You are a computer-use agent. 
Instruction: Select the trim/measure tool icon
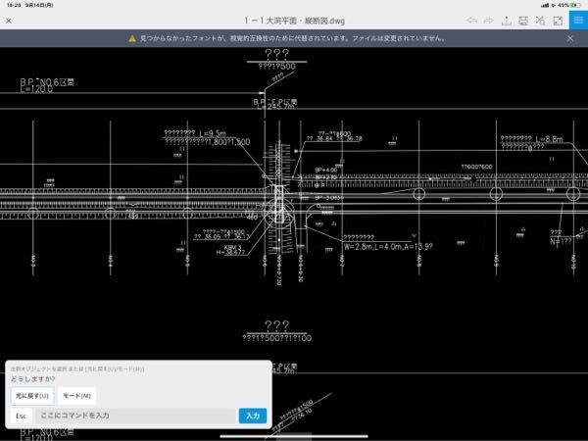pyautogui.click(x=540, y=20)
